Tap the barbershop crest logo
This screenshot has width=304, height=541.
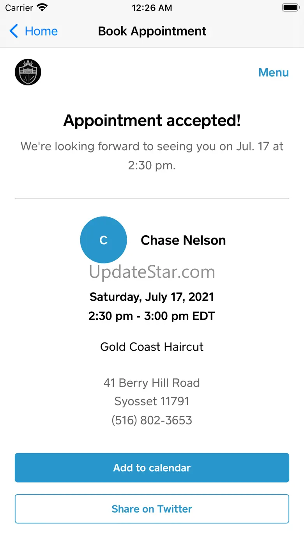(28, 72)
